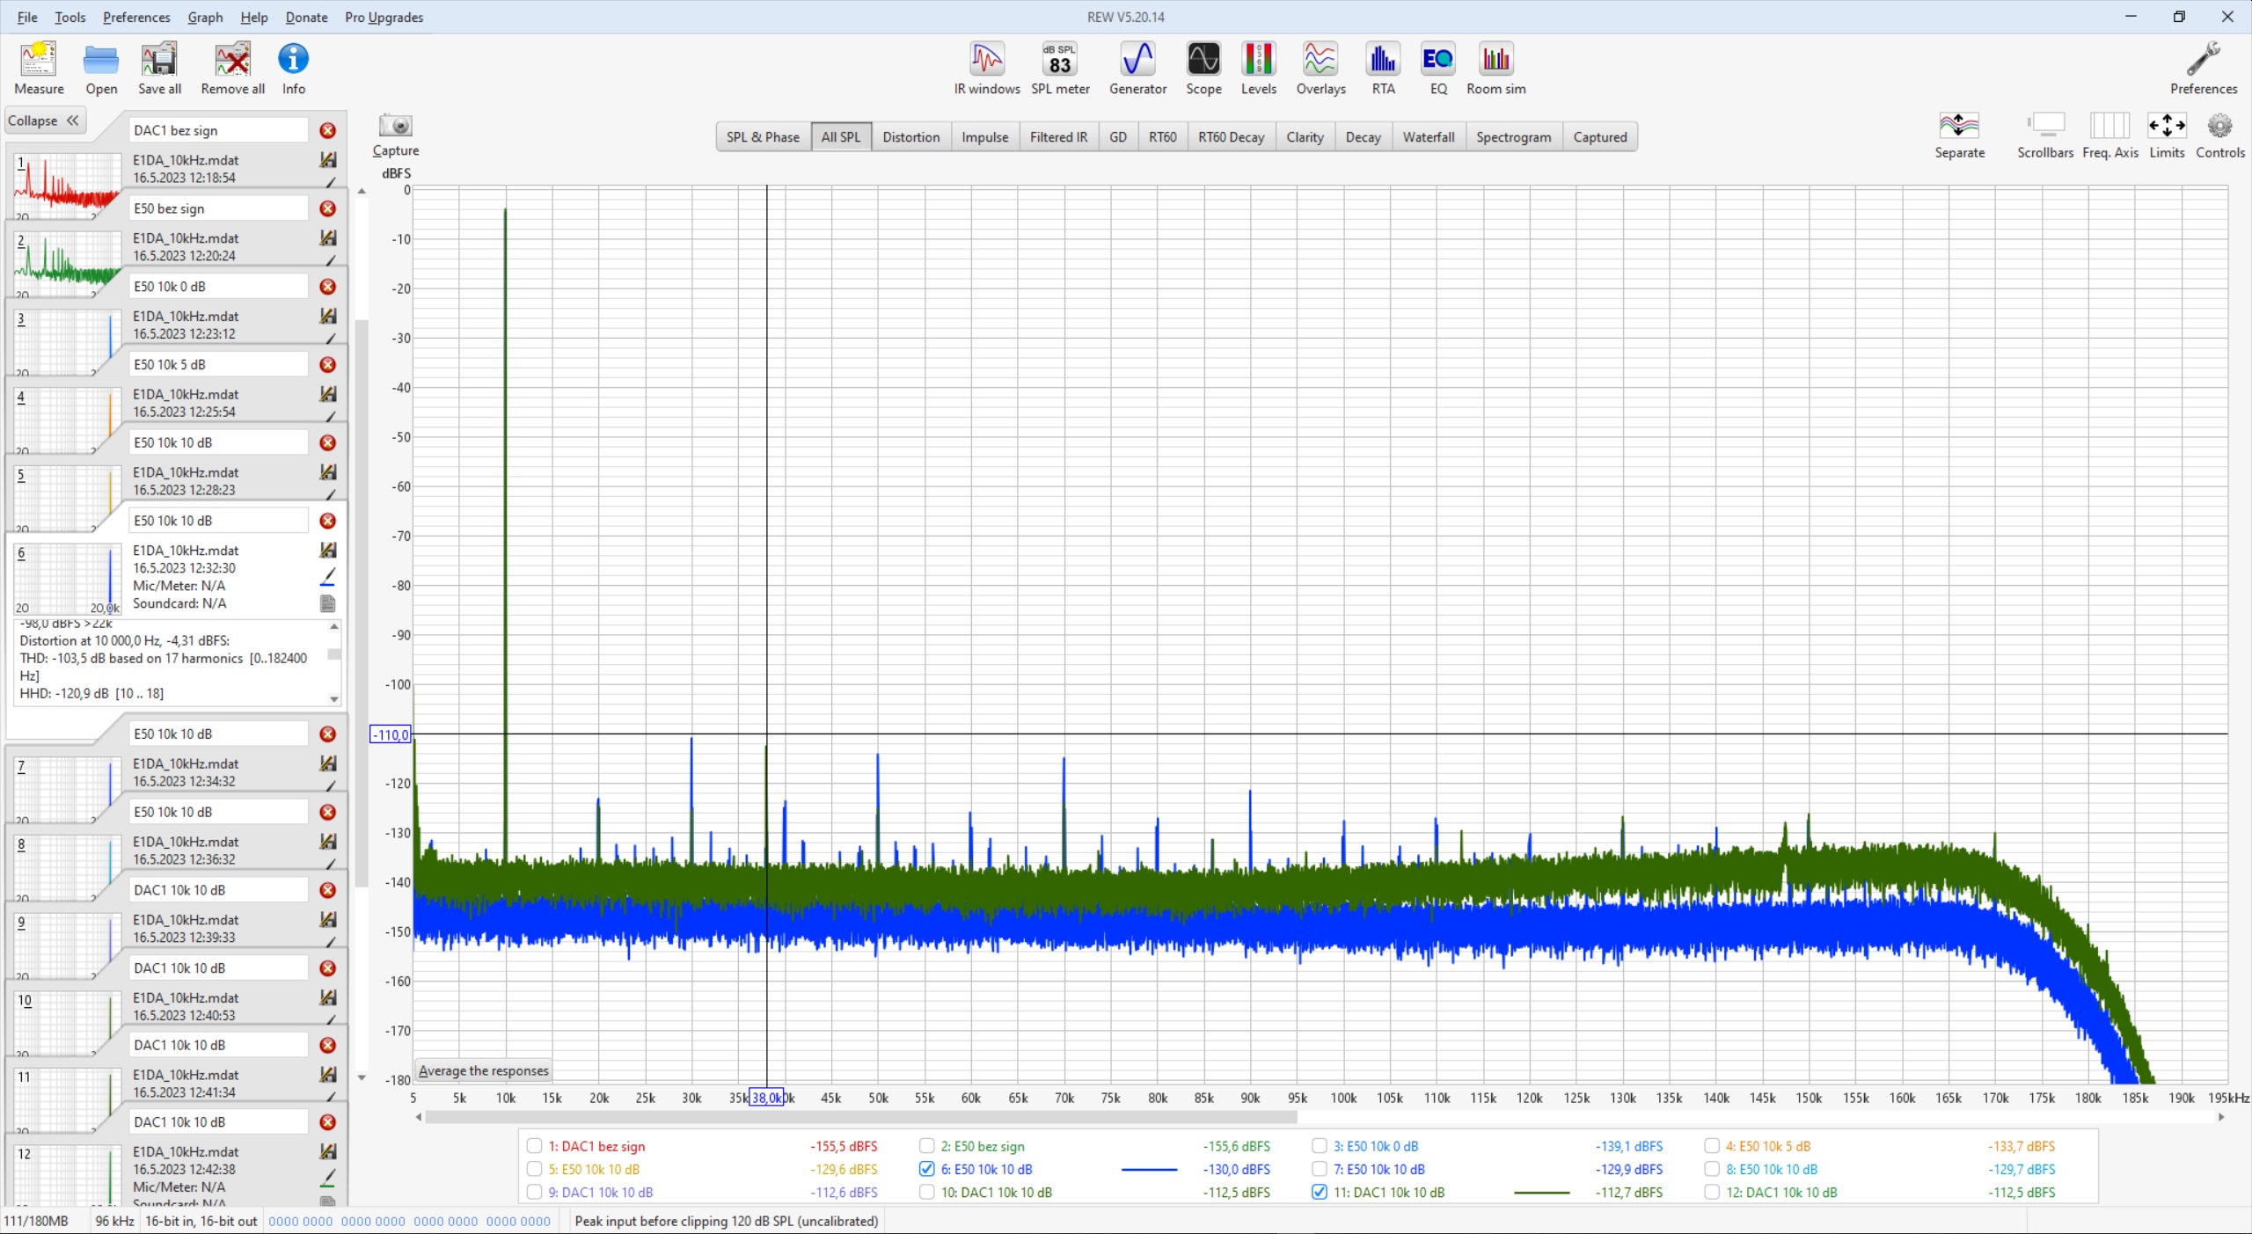Viewport: 2252px width, 1234px height.
Task: Click the horizontal graph scrollbar
Action: tap(860, 1117)
